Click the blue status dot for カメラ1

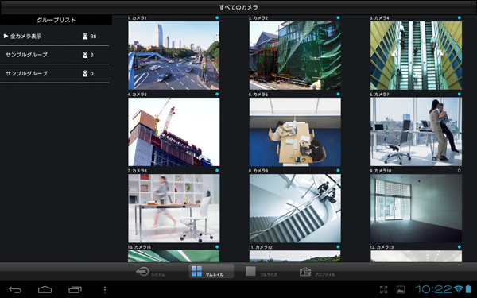point(217,18)
